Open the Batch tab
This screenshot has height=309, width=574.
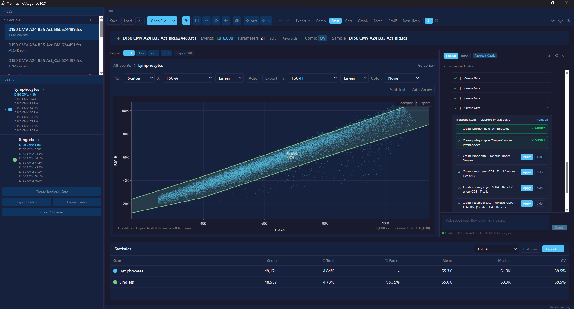(378, 21)
